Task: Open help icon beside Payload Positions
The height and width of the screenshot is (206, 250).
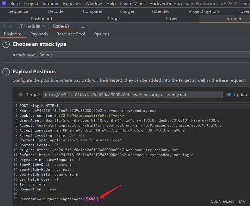Action: [6, 72]
